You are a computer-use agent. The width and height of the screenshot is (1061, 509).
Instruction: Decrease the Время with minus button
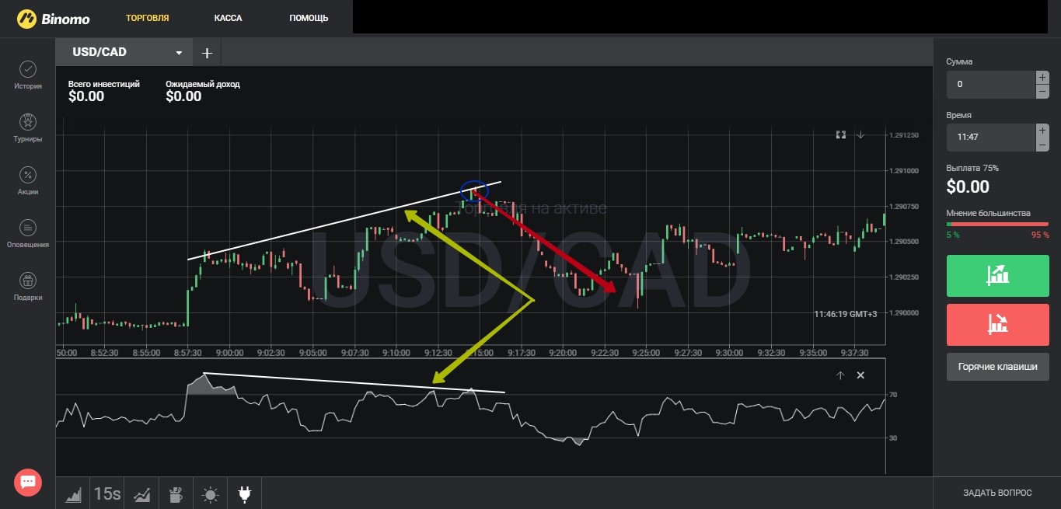[x=1042, y=144]
